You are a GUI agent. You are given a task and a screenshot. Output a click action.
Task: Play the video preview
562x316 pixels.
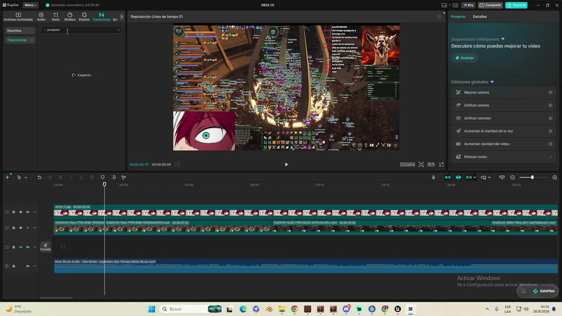286,165
